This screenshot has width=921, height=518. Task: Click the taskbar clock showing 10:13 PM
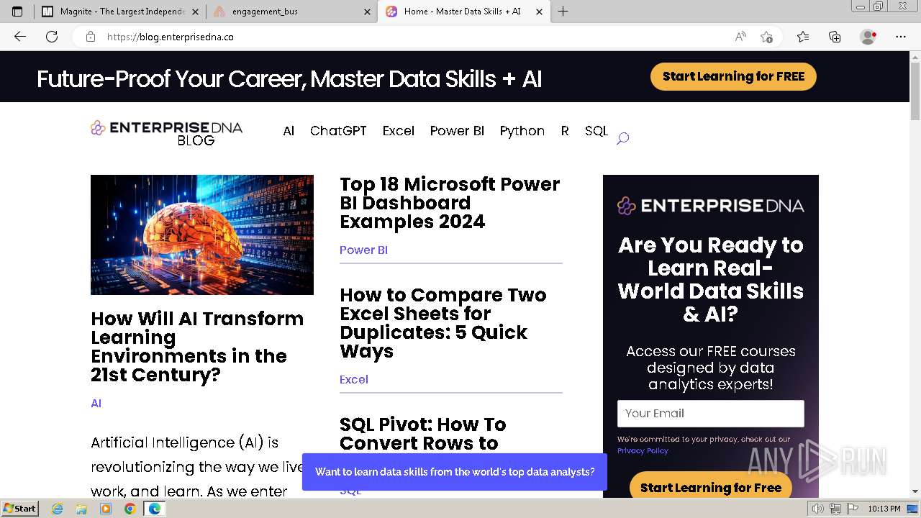tap(884, 509)
